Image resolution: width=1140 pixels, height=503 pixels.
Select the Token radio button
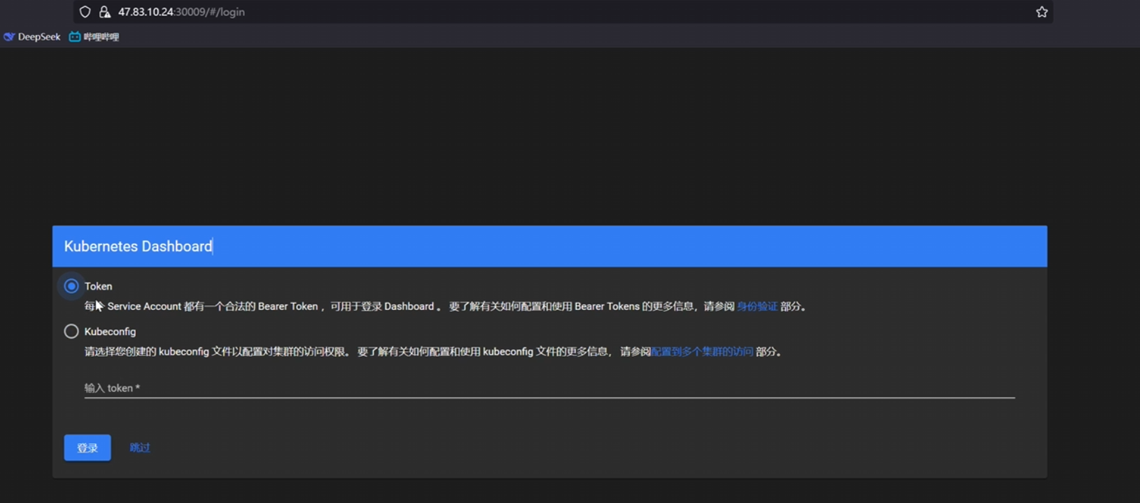tap(71, 286)
